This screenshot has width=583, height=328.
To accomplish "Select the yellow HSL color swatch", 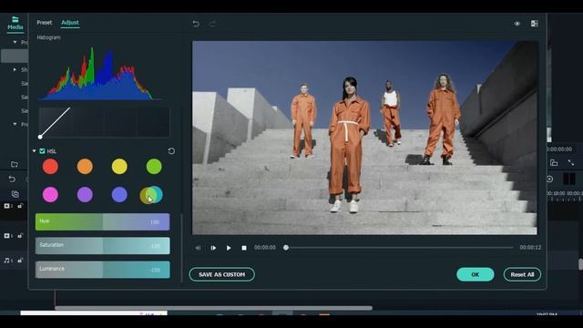I will click(119, 166).
